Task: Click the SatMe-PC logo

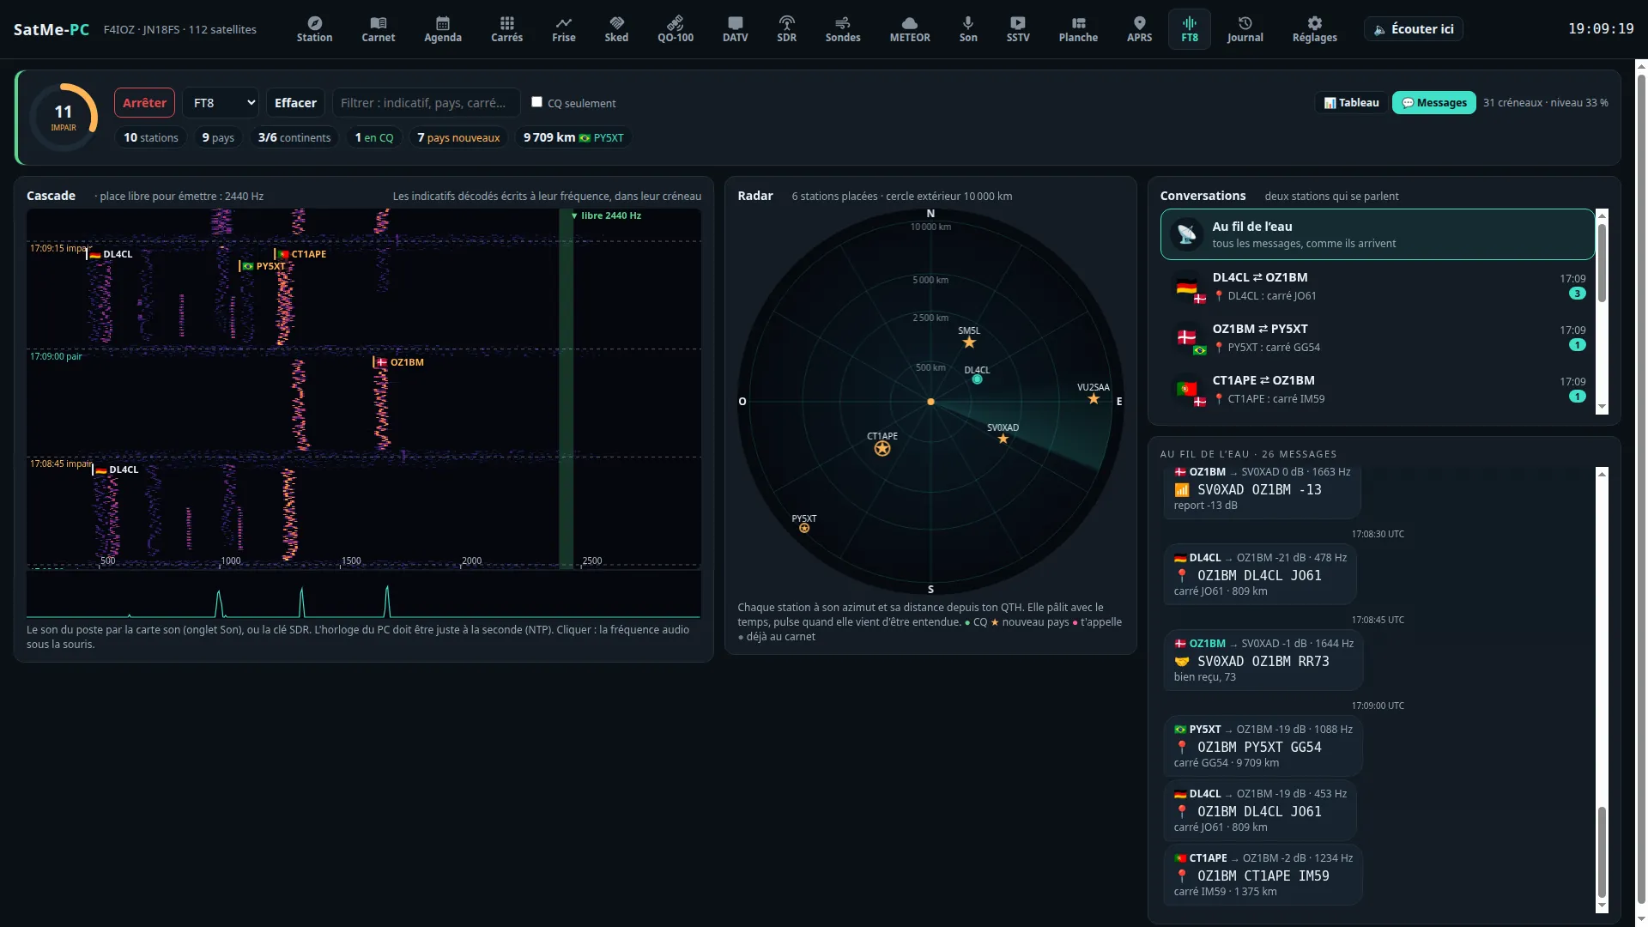Action: pyautogui.click(x=51, y=29)
